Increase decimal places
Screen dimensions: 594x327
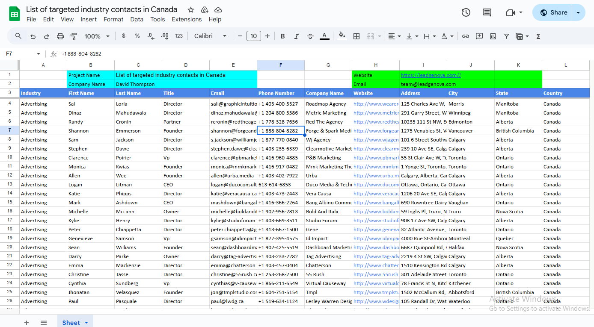click(165, 36)
